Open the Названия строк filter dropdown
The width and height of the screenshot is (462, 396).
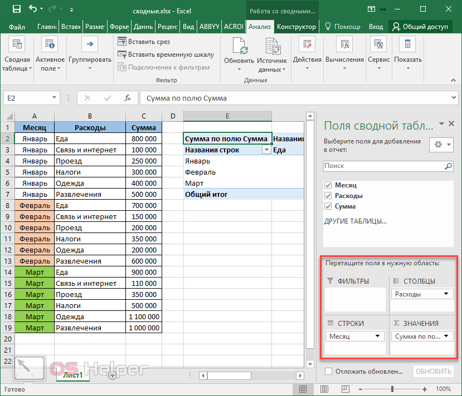266,150
